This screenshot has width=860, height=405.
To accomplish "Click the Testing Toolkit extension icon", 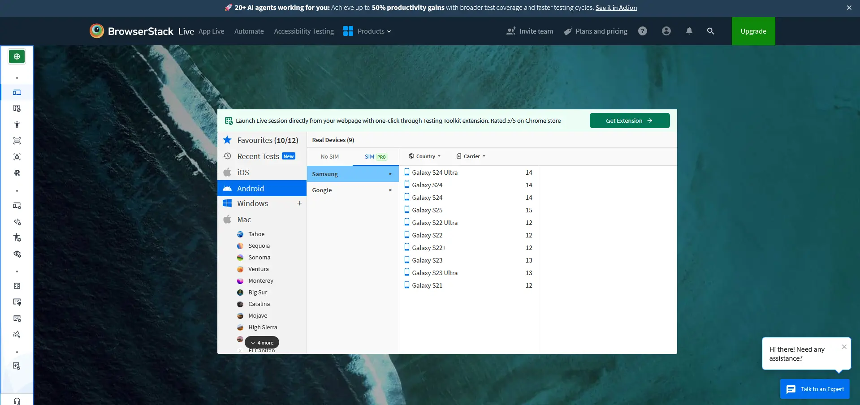I will click(x=229, y=121).
